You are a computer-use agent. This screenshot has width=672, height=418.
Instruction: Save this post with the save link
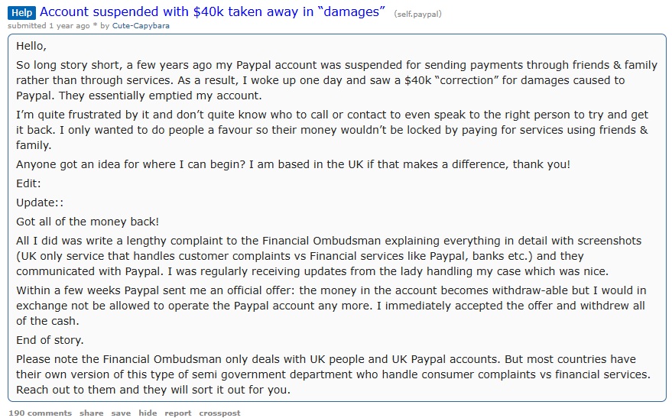121,413
